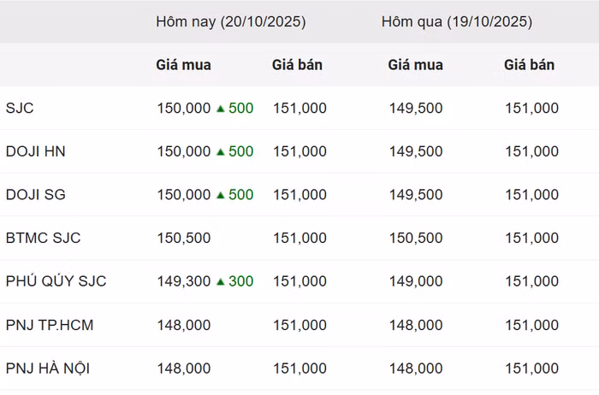Screen dimensions: 599x395
Task: Click the green up arrow beside 149,300
Action: click(x=220, y=281)
